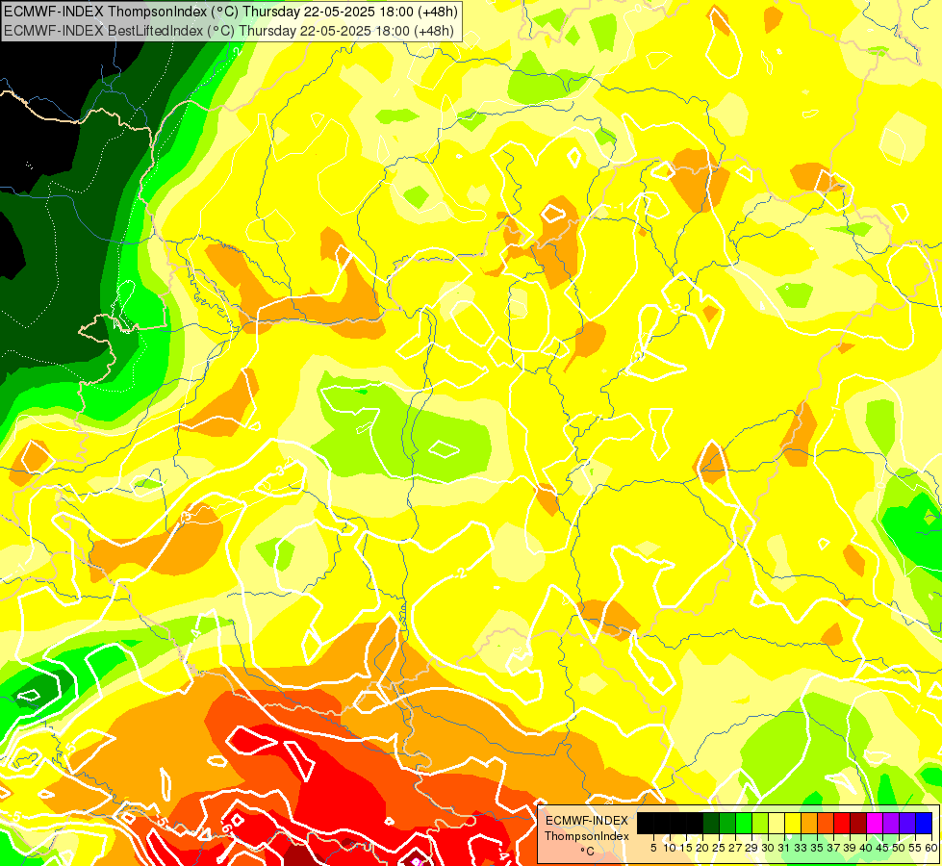Click the legend value label 30
Screen dimensions: 942x866
769,848
